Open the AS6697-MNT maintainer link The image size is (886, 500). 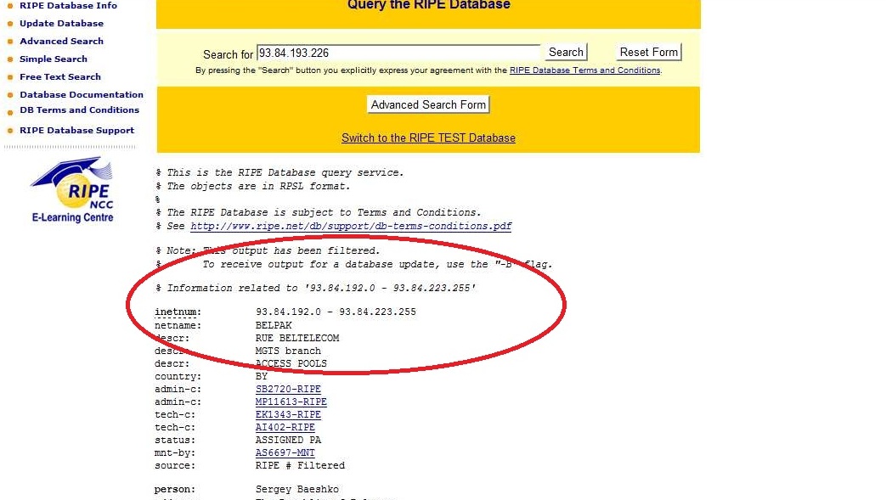285,453
